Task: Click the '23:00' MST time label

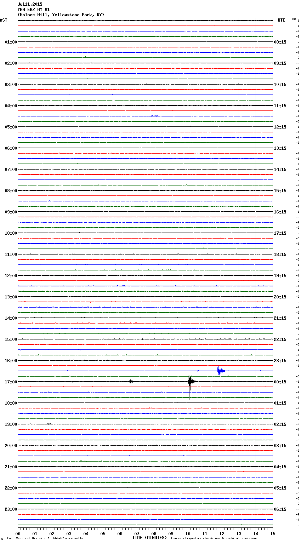Action: pos(11,509)
